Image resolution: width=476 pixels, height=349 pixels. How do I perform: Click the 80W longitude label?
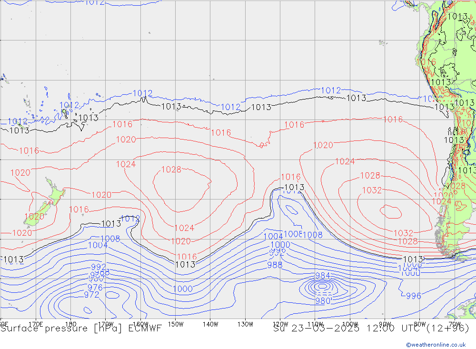(x=420, y=324)
